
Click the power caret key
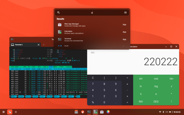point(171,94)
